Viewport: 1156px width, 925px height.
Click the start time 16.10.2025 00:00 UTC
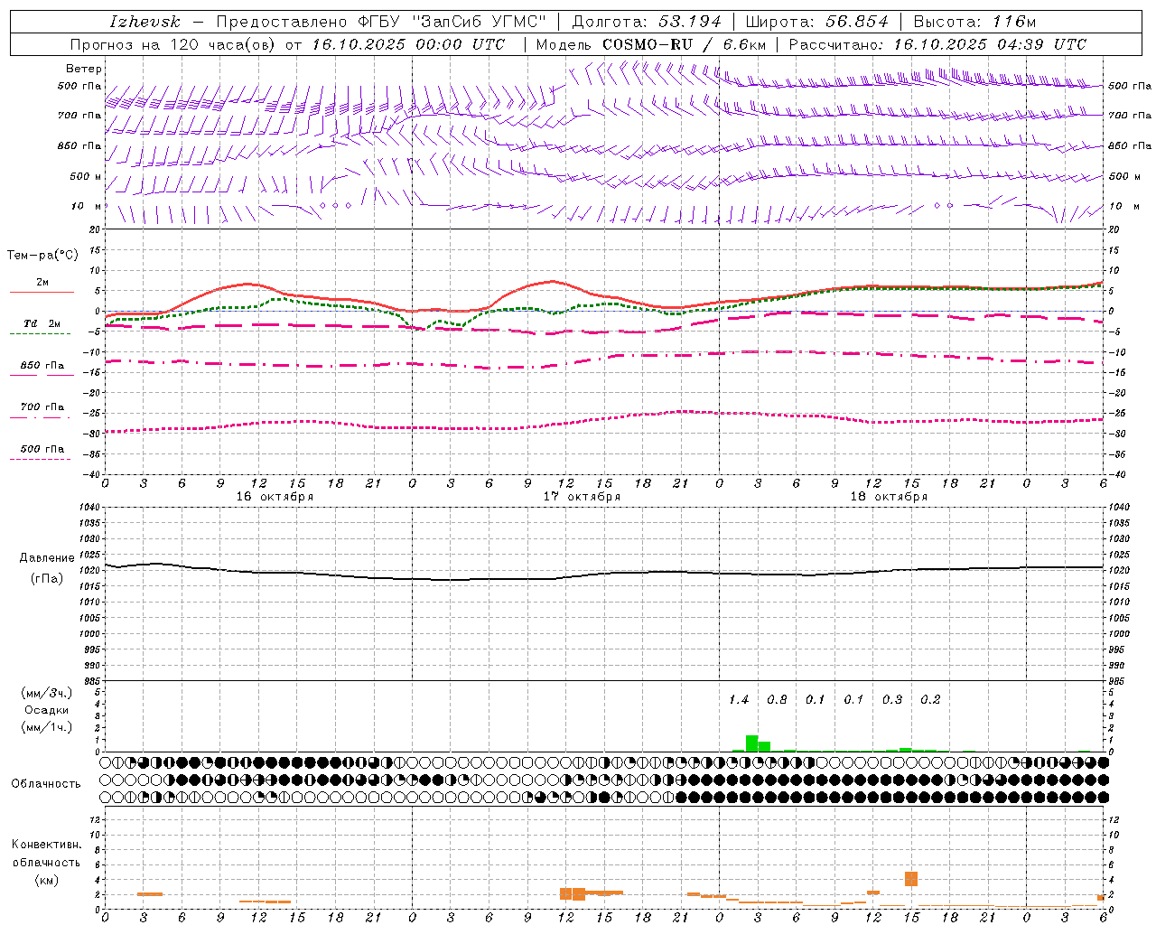click(408, 44)
